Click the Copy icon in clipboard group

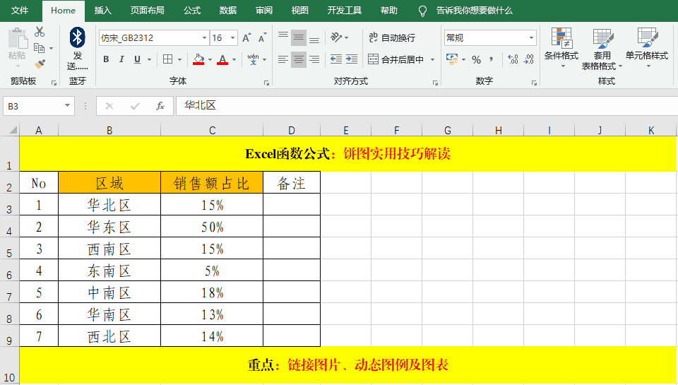tap(40, 48)
